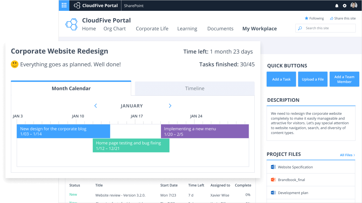The width and height of the screenshot is (362, 203).
Task: Click the user profile avatar
Action: pyautogui.click(x=354, y=5)
